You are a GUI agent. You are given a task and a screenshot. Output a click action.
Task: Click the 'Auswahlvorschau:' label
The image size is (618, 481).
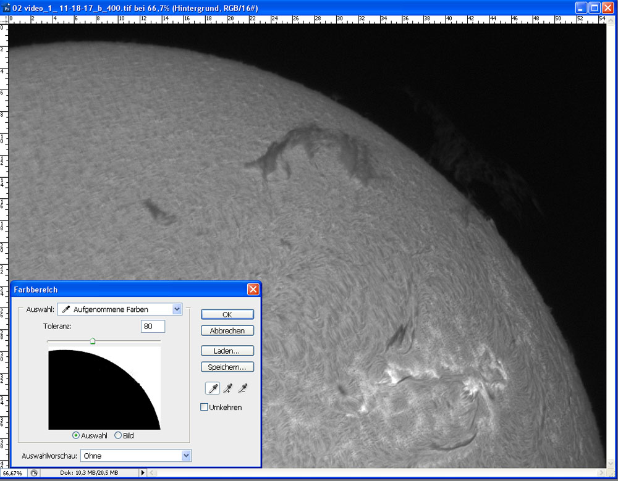49,456
